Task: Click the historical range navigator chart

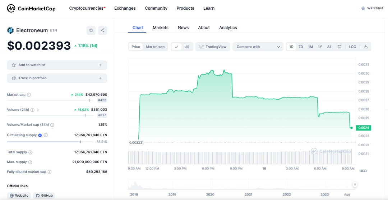Action: point(242,185)
